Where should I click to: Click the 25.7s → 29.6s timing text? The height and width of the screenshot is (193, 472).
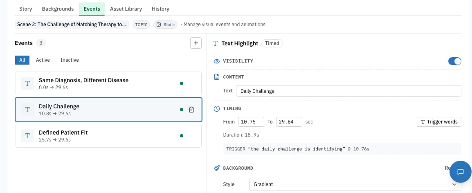pos(55,140)
